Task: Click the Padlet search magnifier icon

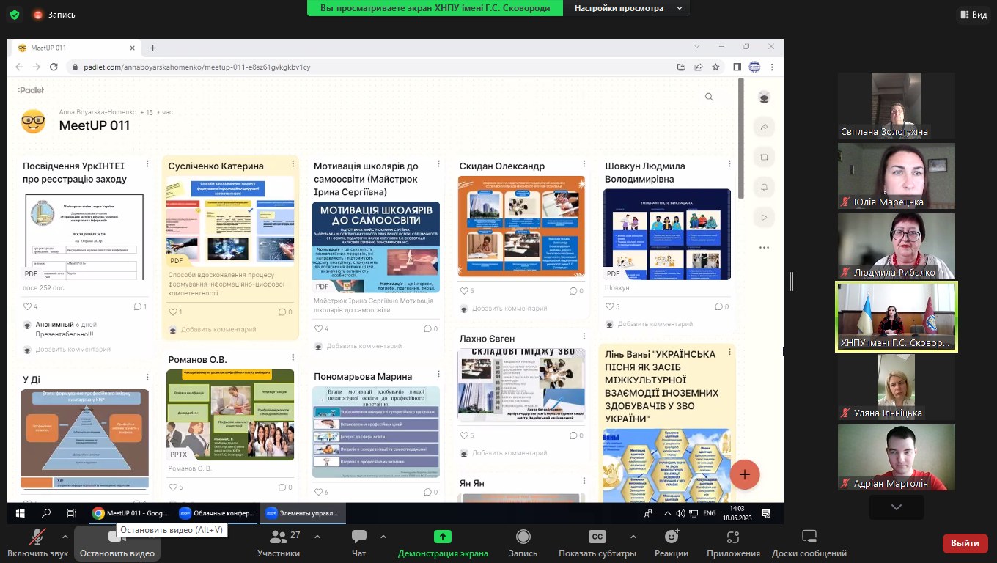Action: (x=709, y=97)
